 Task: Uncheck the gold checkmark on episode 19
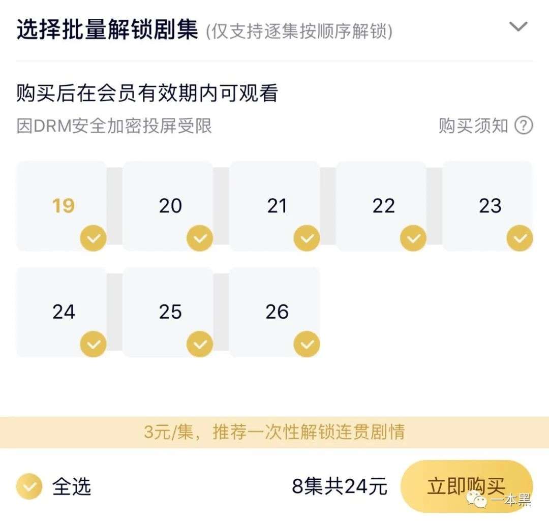tap(93, 238)
